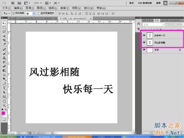Click the Background layer lock icon

(180, 50)
